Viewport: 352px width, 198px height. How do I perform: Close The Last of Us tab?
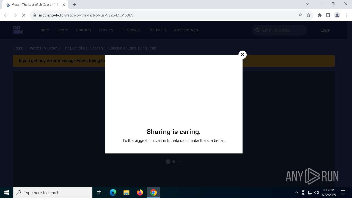pyautogui.click(x=64, y=5)
